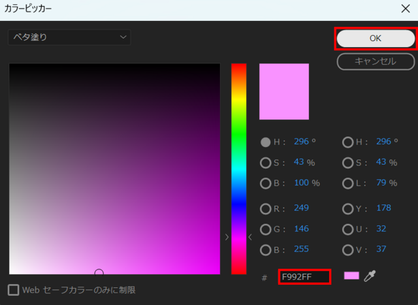Select the Red channel radio button

click(266, 209)
